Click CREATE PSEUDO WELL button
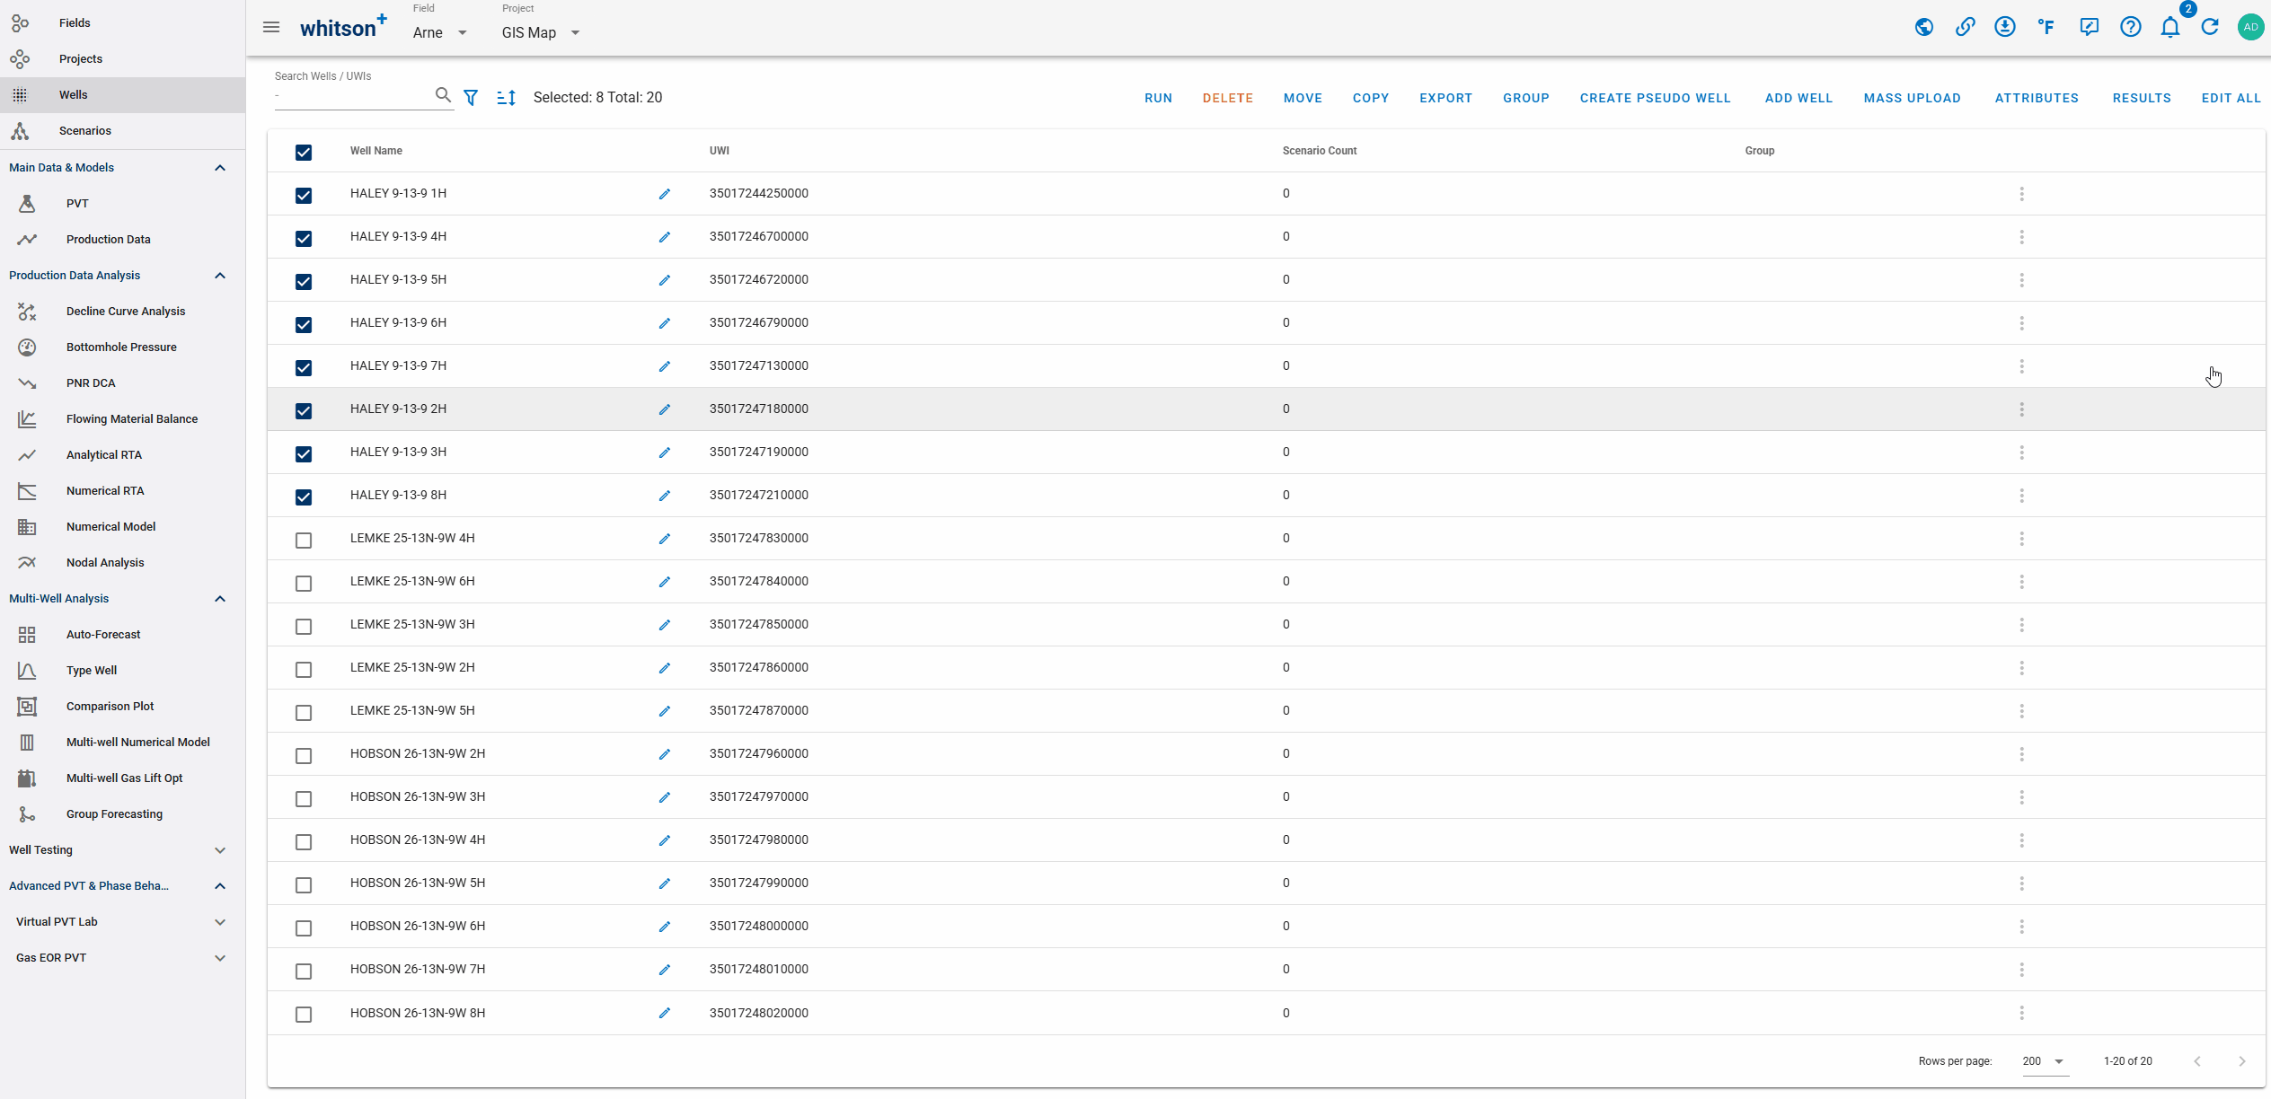The image size is (2271, 1099). (x=1655, y=98)
